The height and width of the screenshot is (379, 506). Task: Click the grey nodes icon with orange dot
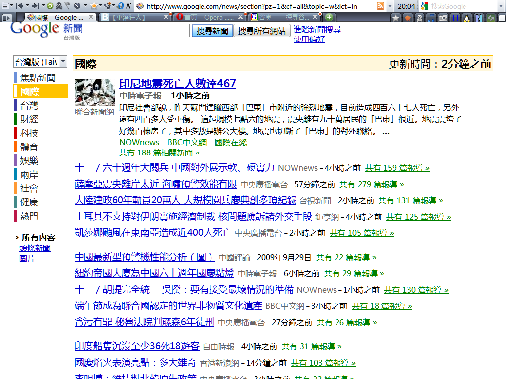(108, 6)
